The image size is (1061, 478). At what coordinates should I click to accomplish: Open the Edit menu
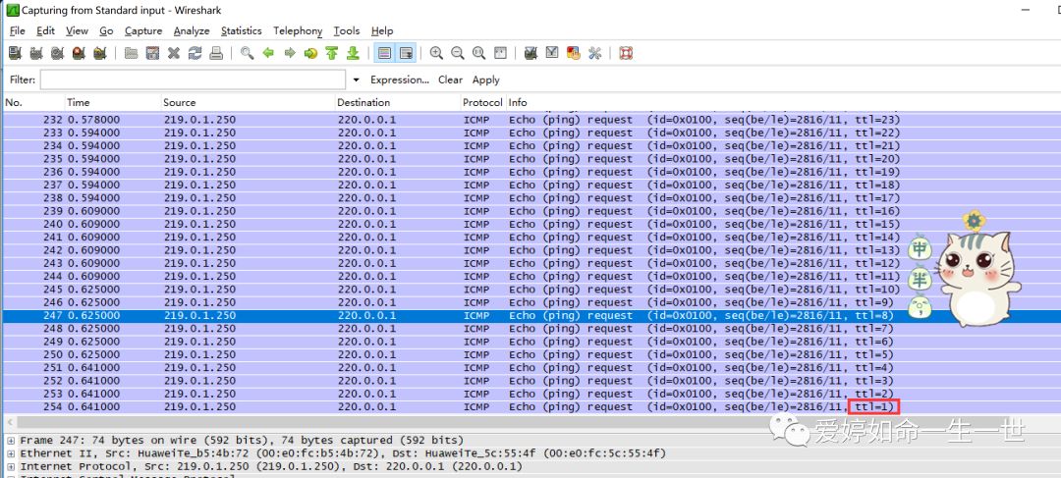(46, 31)
